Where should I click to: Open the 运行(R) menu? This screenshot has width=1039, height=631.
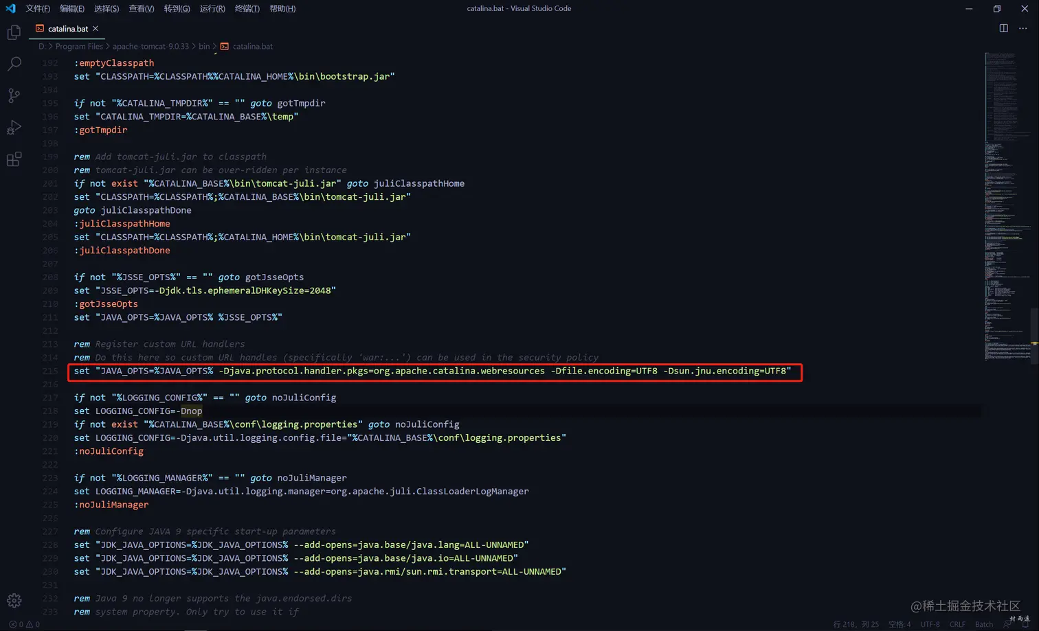pyautogui.click(x=212, y=8)
